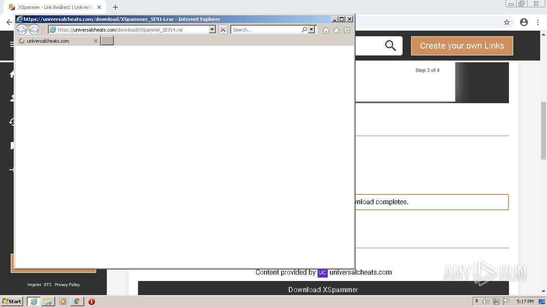Click the magnifier search icon in Internet Explorer
Image resolution: width=547 pixels, height=307 pixels.
[x=304, y=29]
